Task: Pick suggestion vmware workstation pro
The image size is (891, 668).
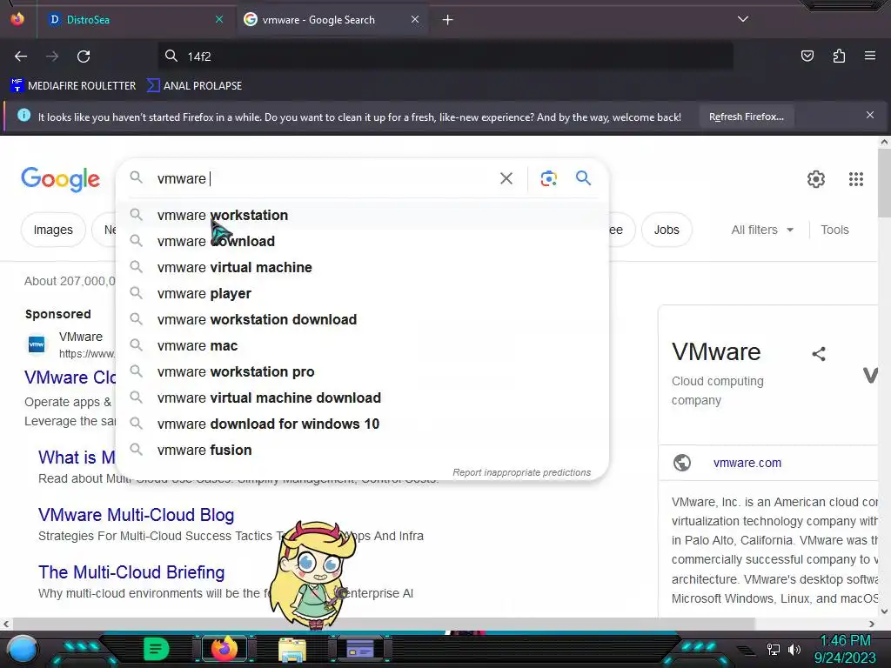Action: click(x=362, y=372)
